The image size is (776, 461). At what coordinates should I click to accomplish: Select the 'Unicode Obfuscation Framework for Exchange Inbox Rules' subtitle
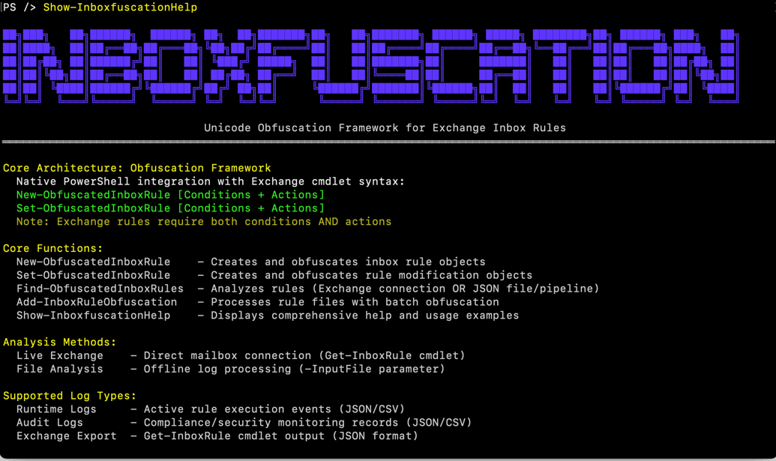pos(385,127)
